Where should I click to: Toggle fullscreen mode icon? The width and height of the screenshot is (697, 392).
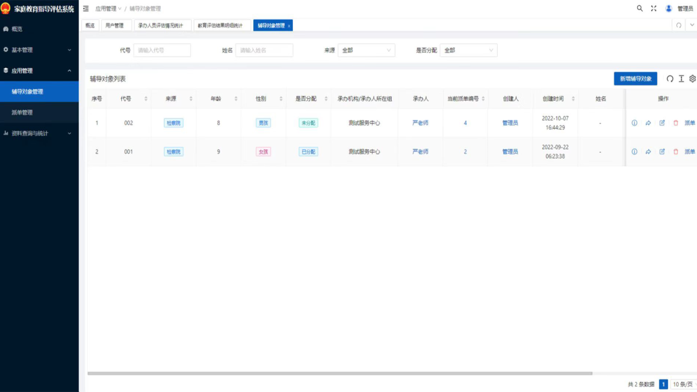653,8
